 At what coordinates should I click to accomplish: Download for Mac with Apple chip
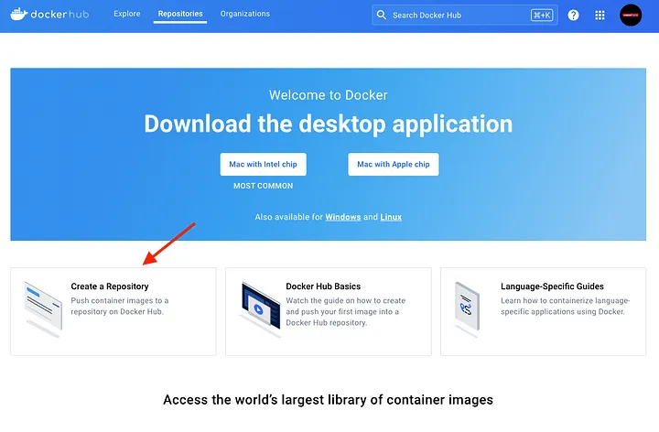point(394,165)
